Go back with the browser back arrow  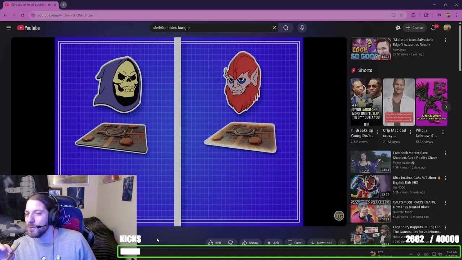tap(5, 15)
